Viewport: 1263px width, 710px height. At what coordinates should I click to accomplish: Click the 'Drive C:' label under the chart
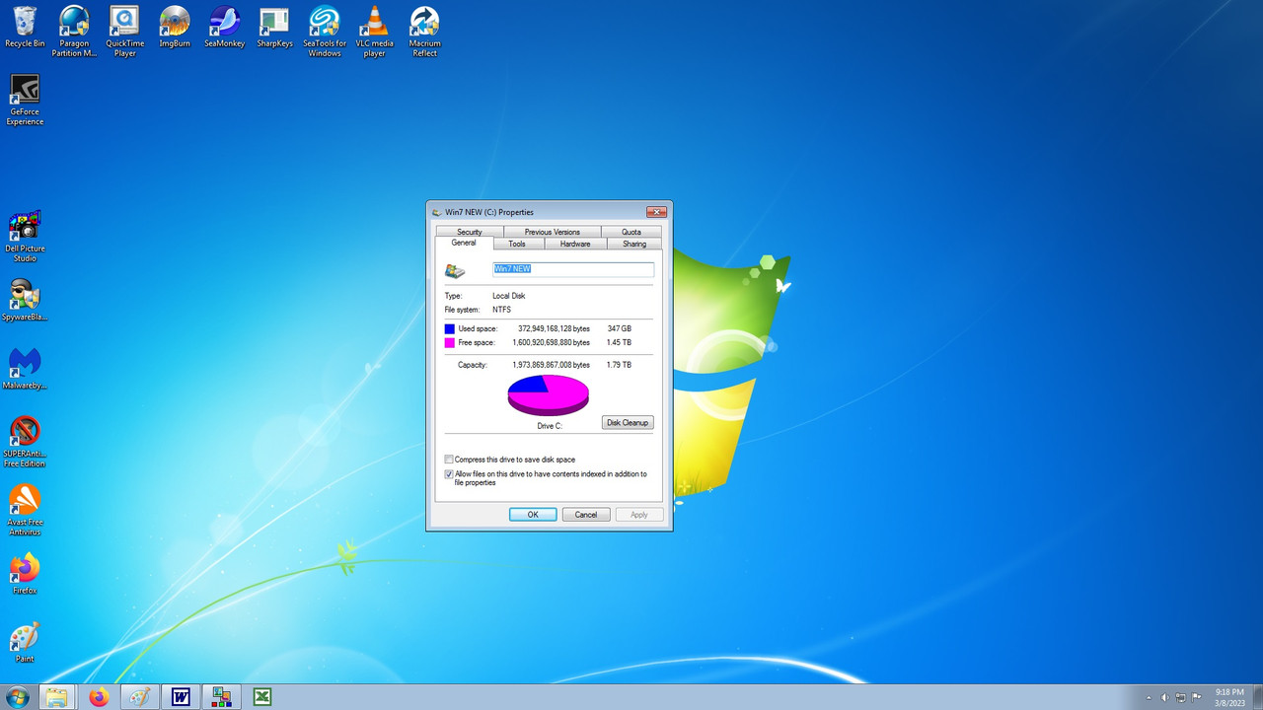click(x=550, y=426)
